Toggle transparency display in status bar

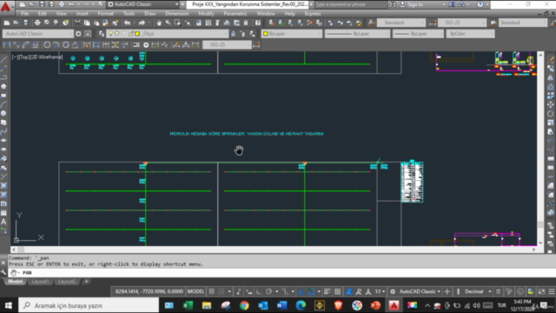[338, 292]
